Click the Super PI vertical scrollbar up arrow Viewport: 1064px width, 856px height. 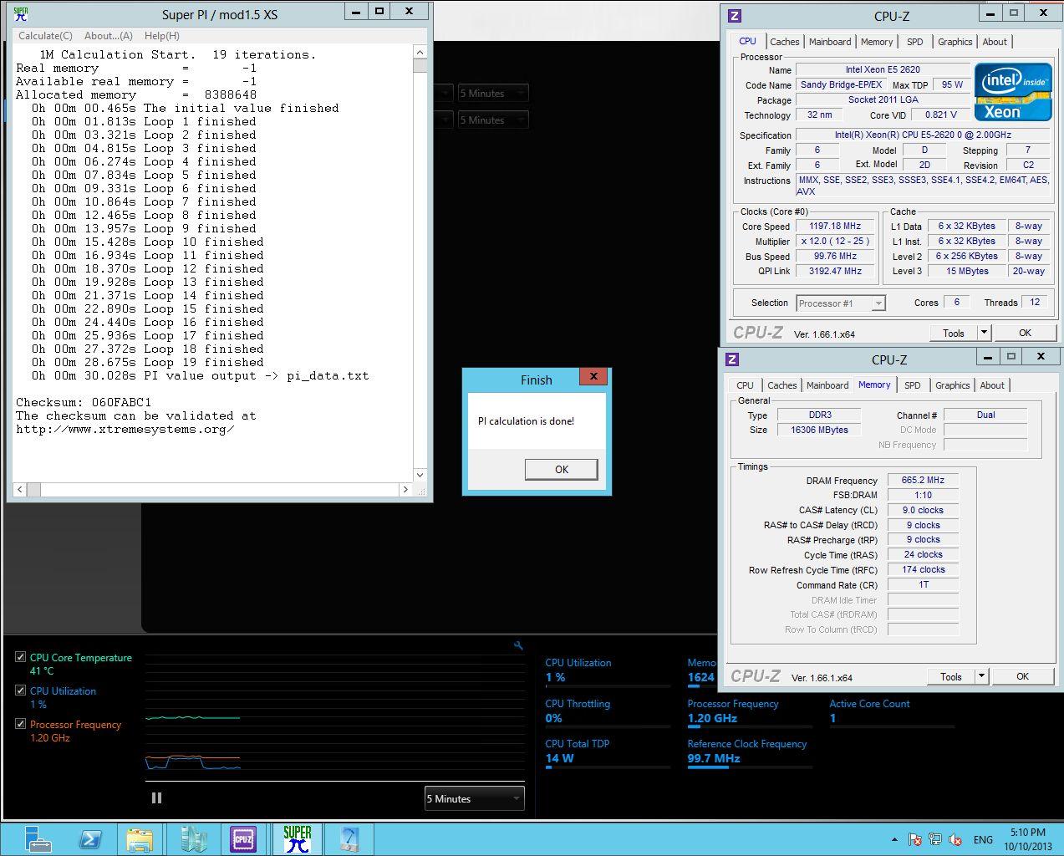pyautogui.click(x=420, y=53)
